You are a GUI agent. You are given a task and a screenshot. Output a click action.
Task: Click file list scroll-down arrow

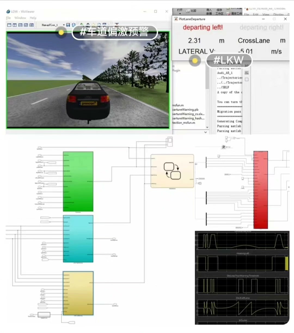[207, 127]
